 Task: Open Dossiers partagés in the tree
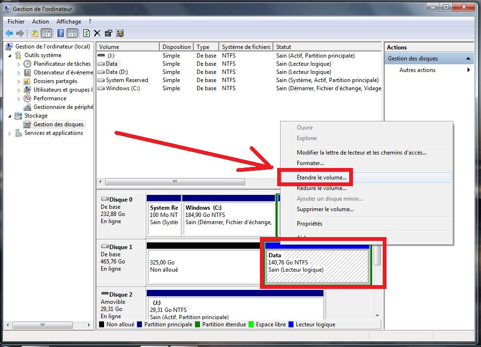tap(55, 81)
